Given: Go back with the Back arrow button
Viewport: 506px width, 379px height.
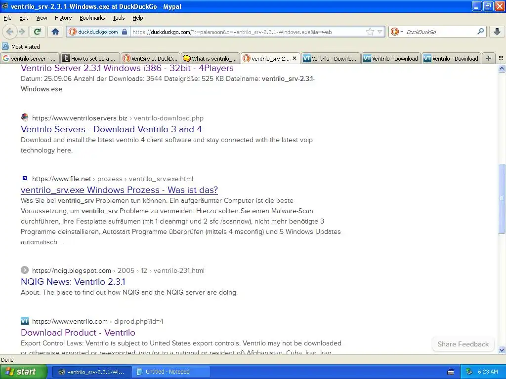Looking at the screenshot, I should click(x=9, y=32).
